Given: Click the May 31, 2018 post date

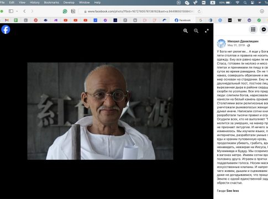Looking at the screenshot, I should (236, 45).
